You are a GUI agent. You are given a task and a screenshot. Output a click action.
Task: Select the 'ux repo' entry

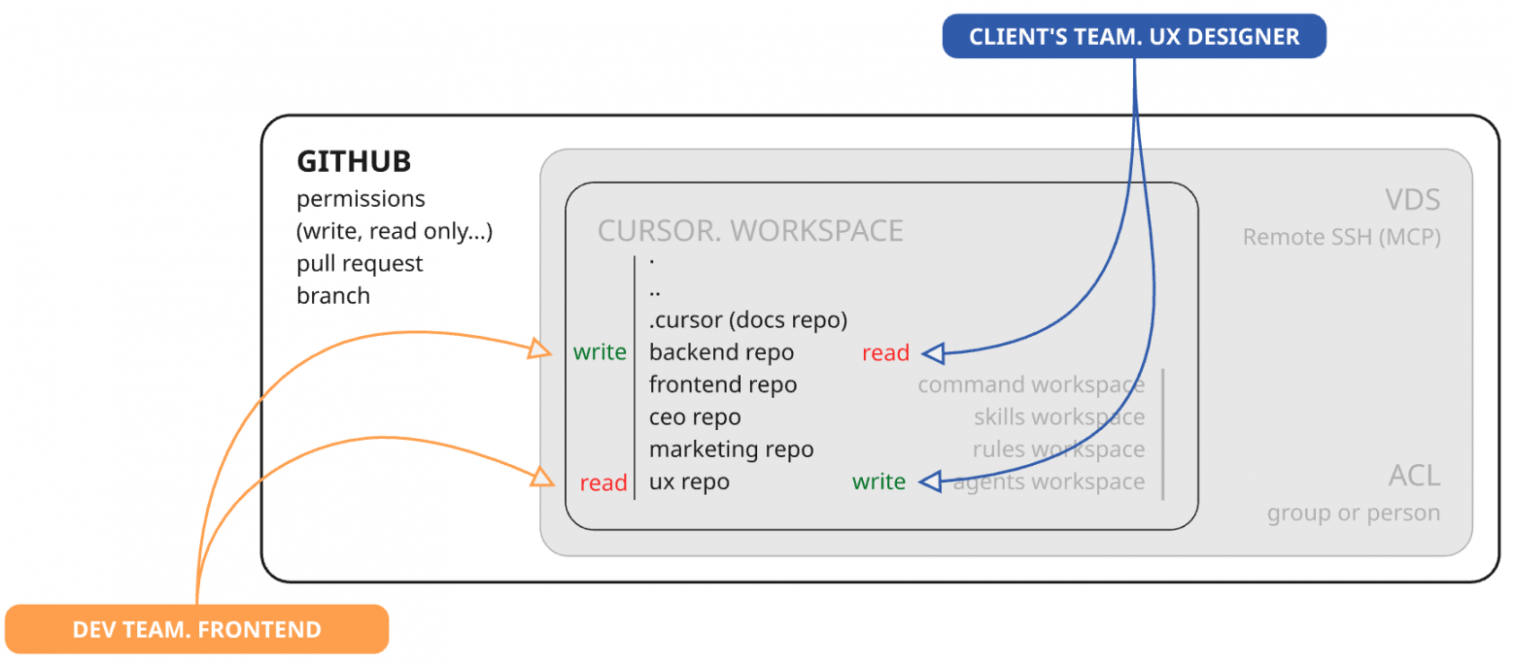[689, 481]
